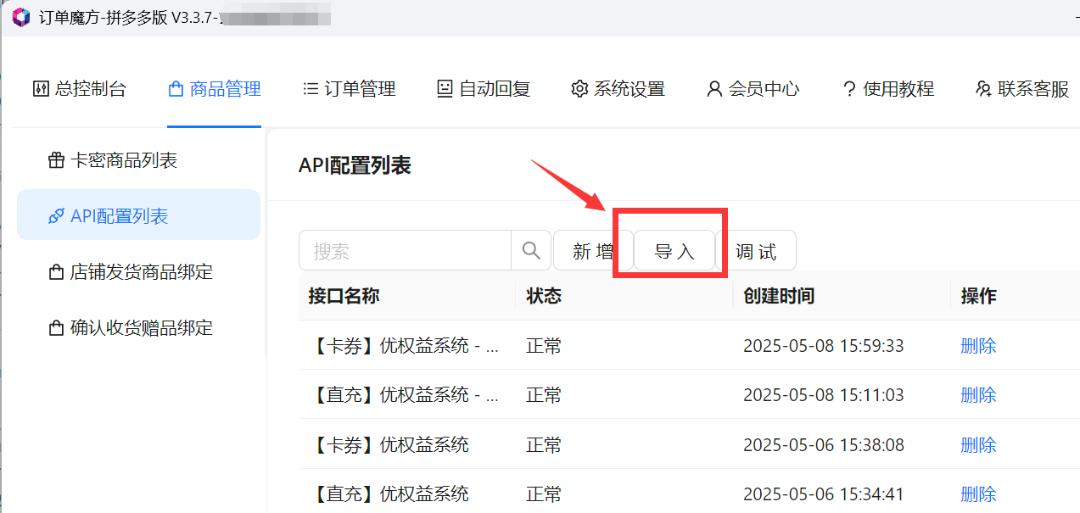Click the bag icon beside 商品管理
The image size is (1080, 513).
[x=176, y=89]
